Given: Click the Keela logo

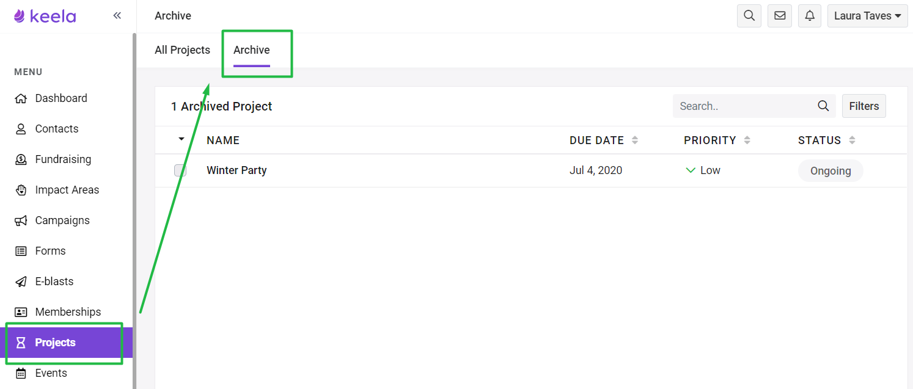Looking at the screenshot, I should click(45, 16).
